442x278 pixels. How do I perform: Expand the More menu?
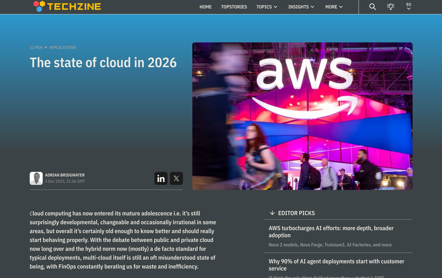click(334, 7)
